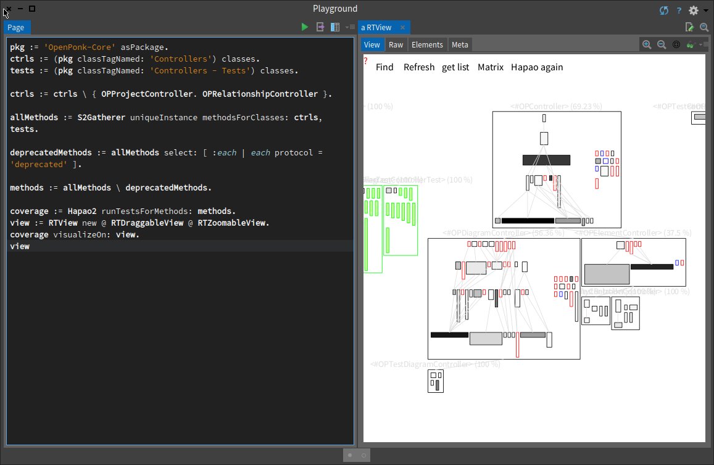Click the OPTestDiagramController label
Screen dimensions: 714x465
435,364
